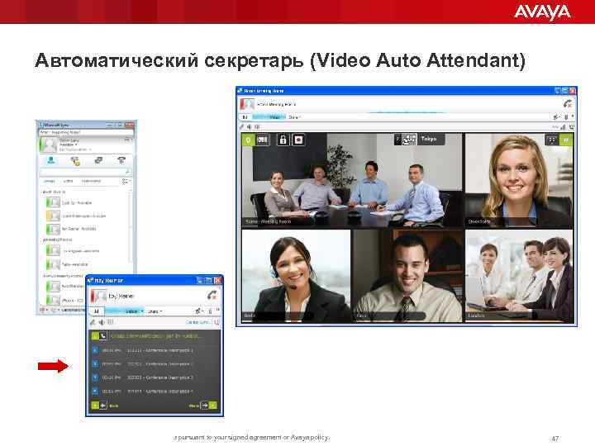Select the highlighted Video tab in meeting window
The height and width of the screenshot is (446, 595).
pos(269,117)
